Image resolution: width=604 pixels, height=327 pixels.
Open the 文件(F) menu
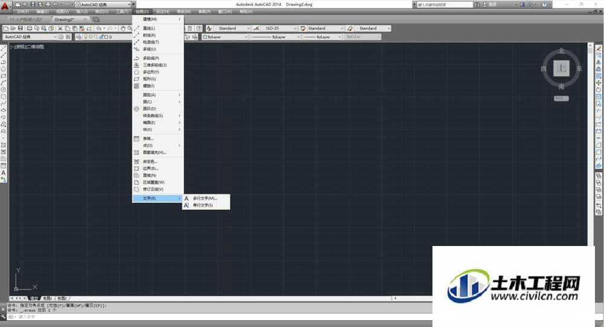pos(23,11)
